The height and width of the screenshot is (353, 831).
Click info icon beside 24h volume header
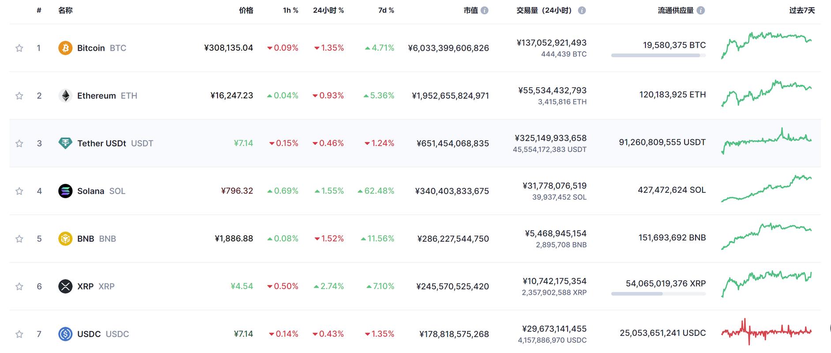point(582,11)
